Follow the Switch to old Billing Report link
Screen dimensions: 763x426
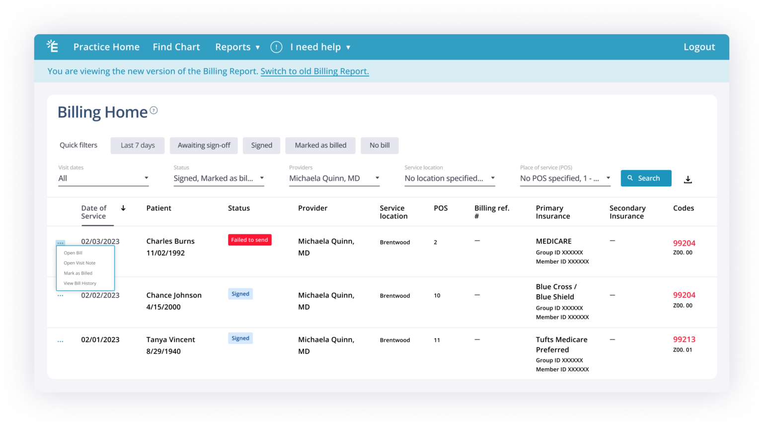tap(314, 71)
